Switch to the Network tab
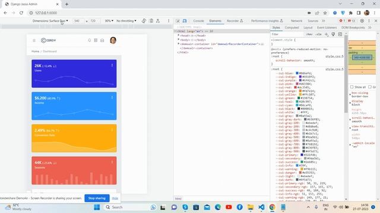 (296, 21)
